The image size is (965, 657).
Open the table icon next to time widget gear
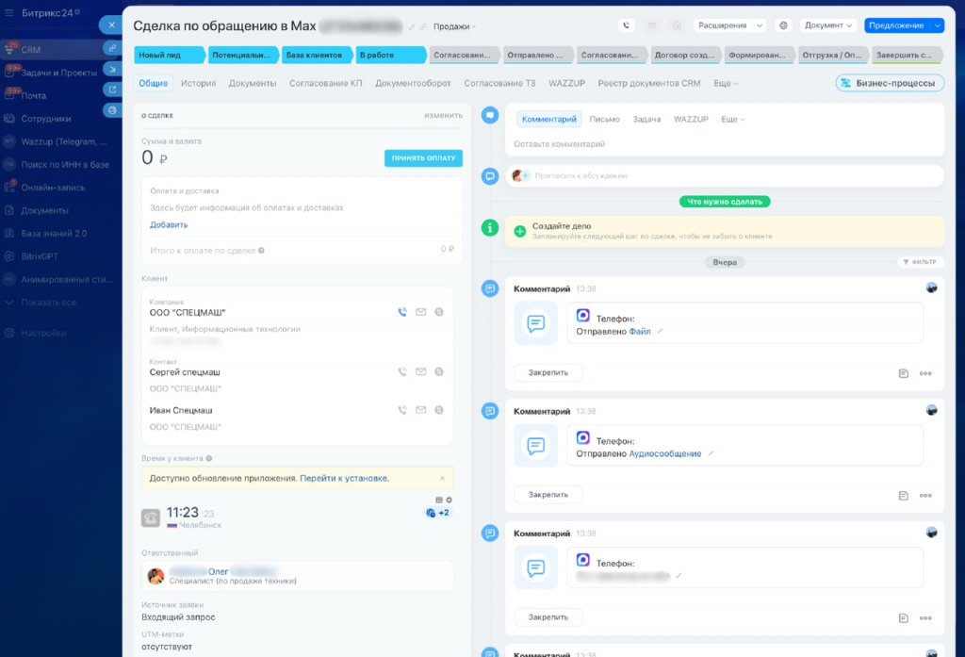point(439,500)
